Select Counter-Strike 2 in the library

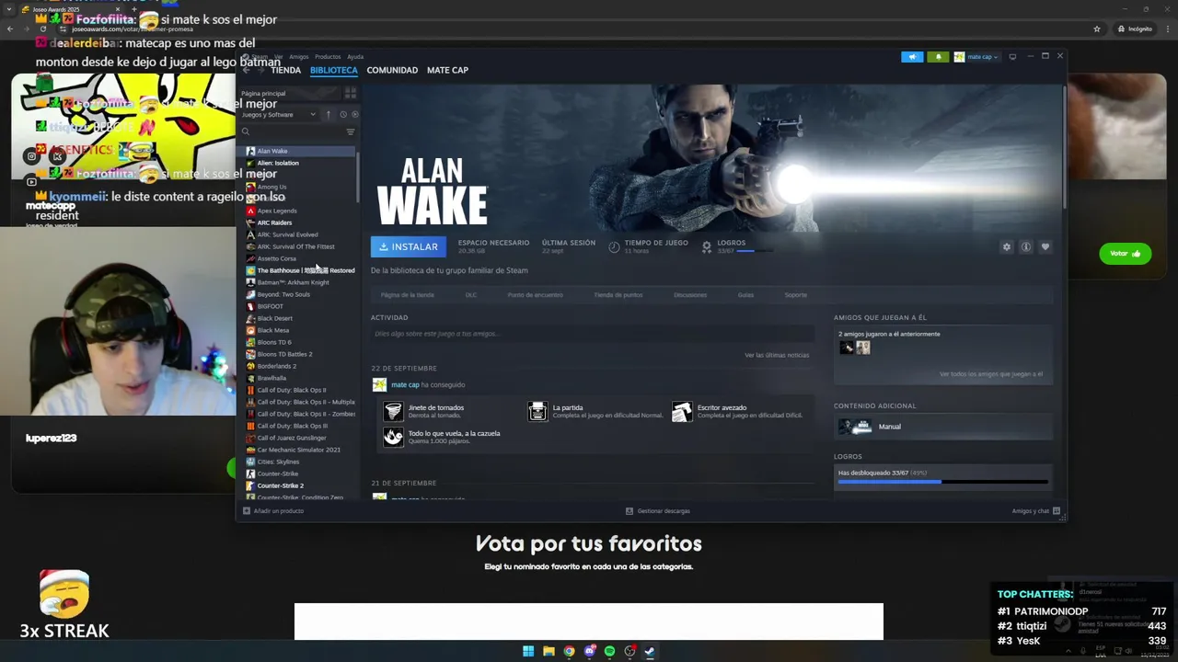coord(280,485)
